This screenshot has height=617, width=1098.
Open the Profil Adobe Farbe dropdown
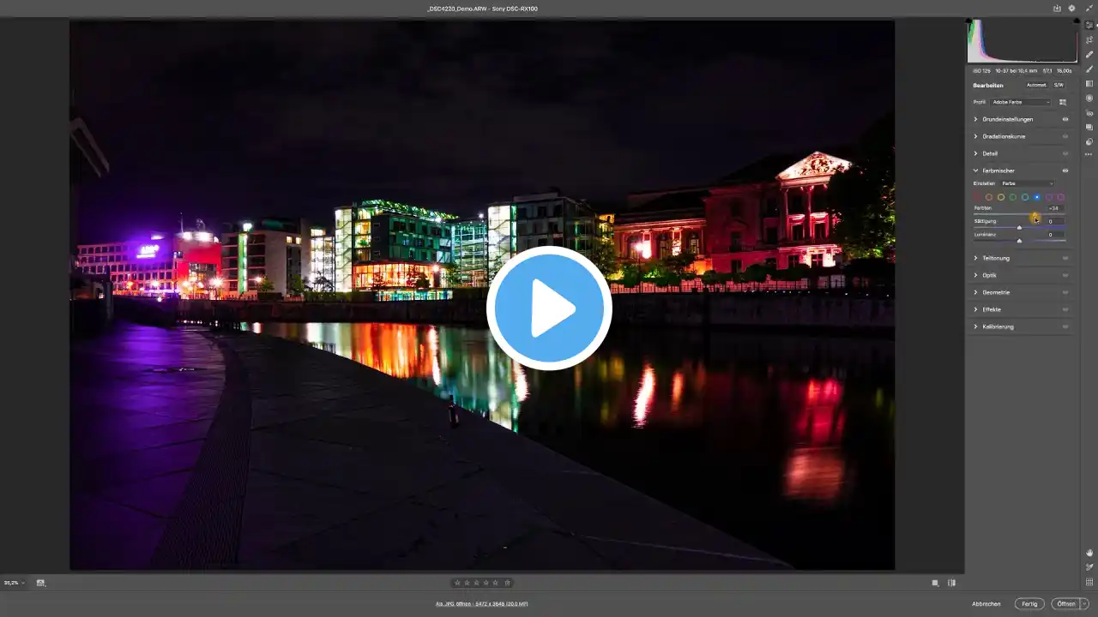point(1021,102)
